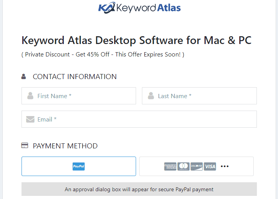
Task: Click the credit card icon beside Payment Method
Action: pyautogui.click(x=25, y=146)
